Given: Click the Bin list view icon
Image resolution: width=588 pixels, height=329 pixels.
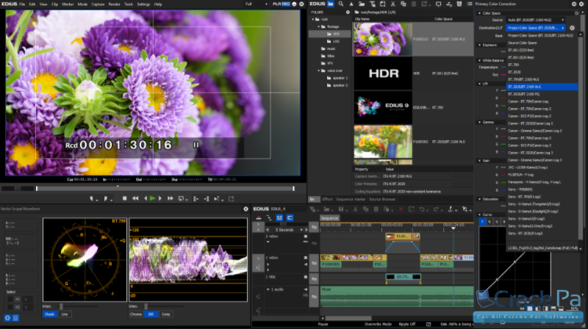Looking at the screenshot, I should [x=470, y=4].
